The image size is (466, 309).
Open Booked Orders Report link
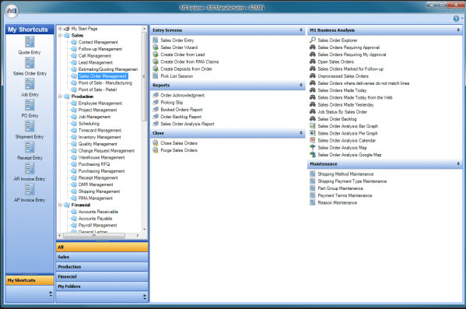(181, 110)
